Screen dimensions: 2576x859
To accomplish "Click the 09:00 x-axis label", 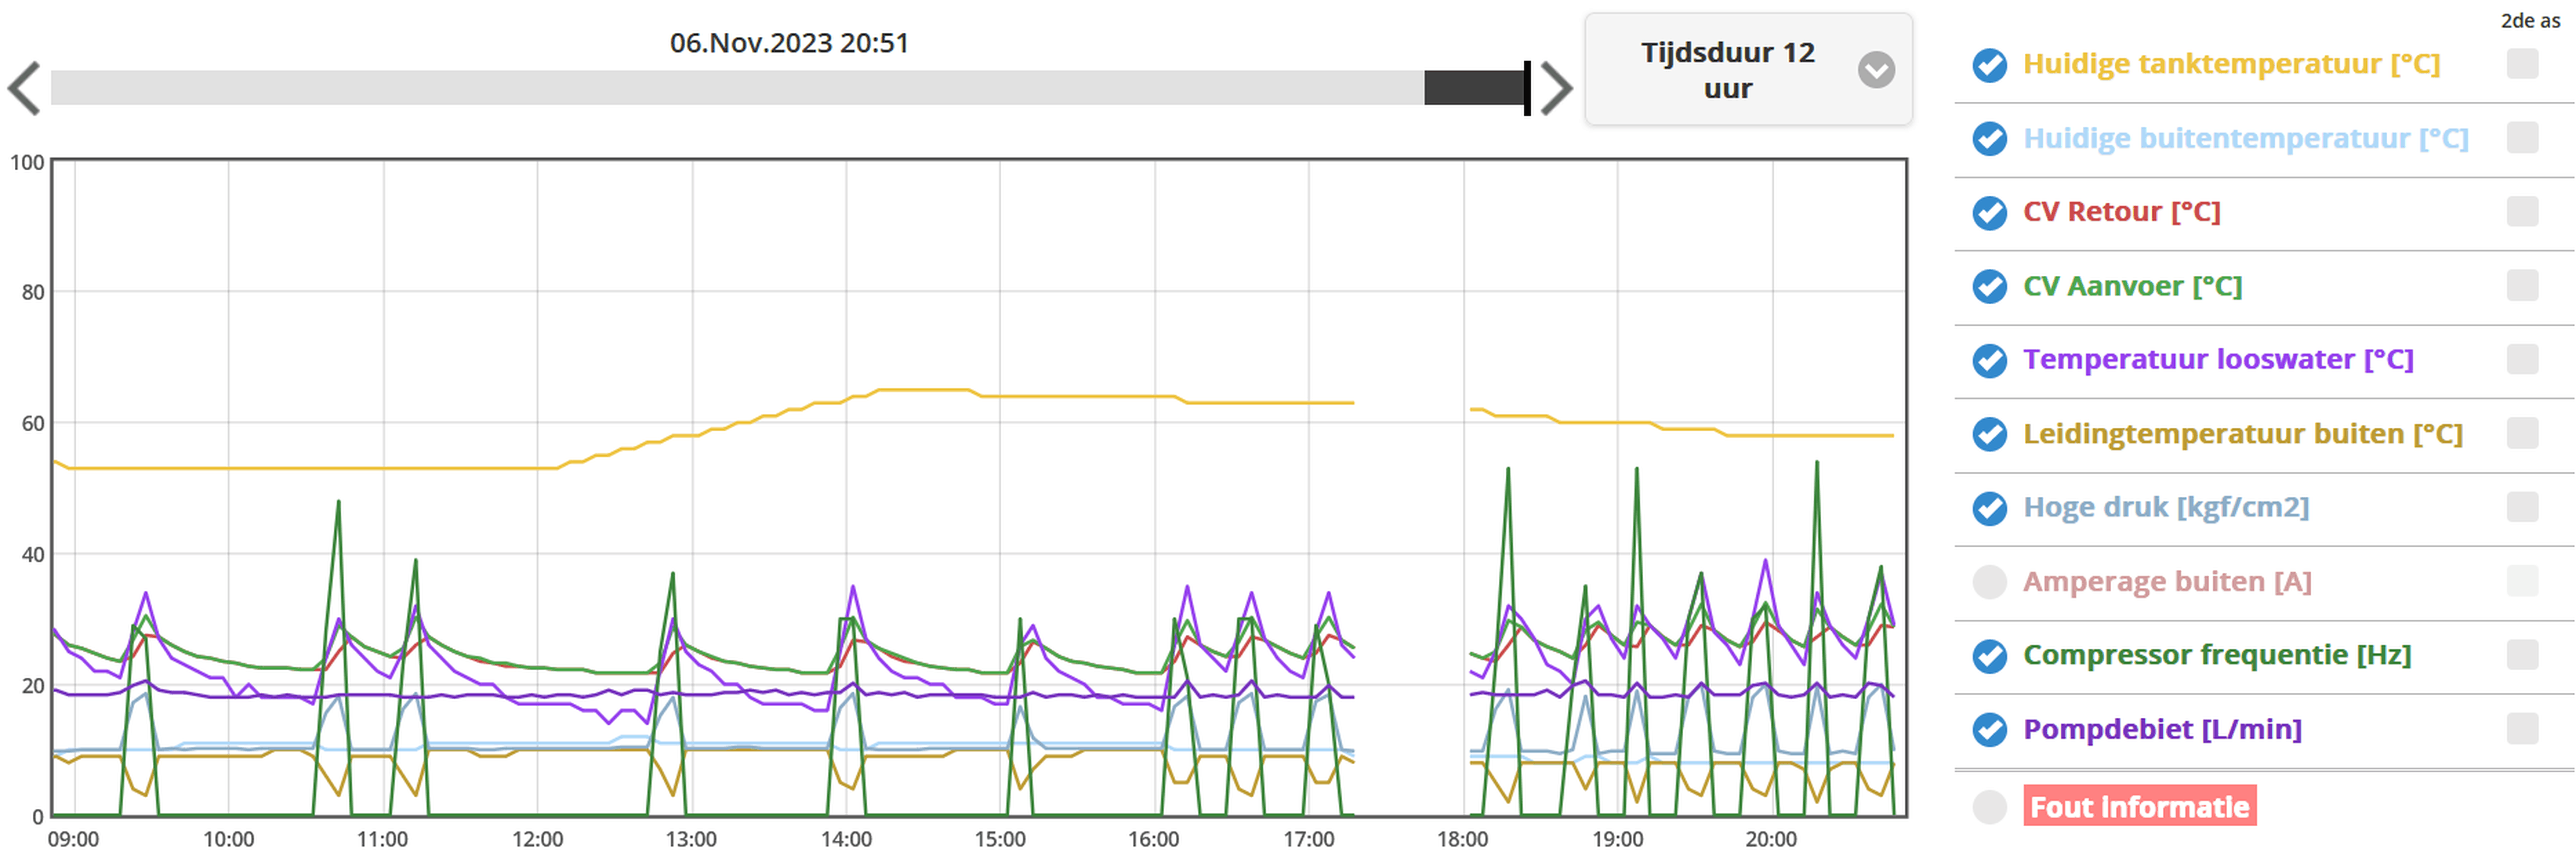I will 74,840.
